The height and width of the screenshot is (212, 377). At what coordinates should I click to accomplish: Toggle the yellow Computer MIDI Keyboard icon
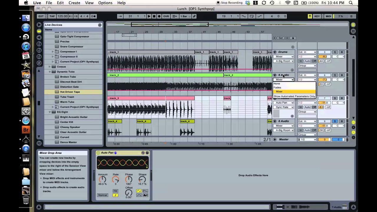[x=310, y=16]
